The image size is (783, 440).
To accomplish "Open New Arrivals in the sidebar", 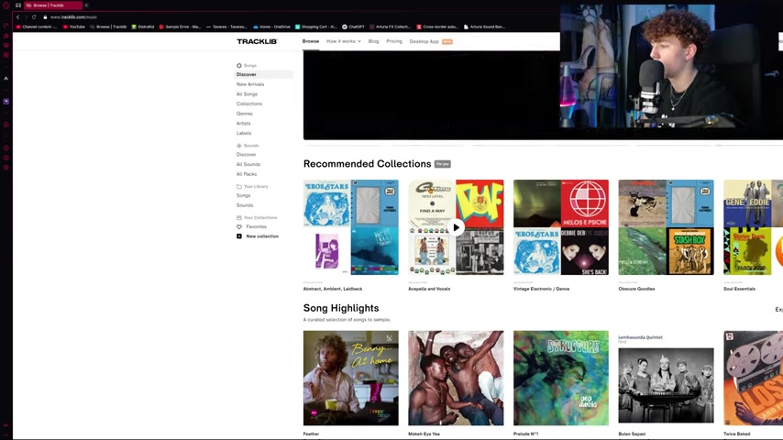I will point(250,84).
